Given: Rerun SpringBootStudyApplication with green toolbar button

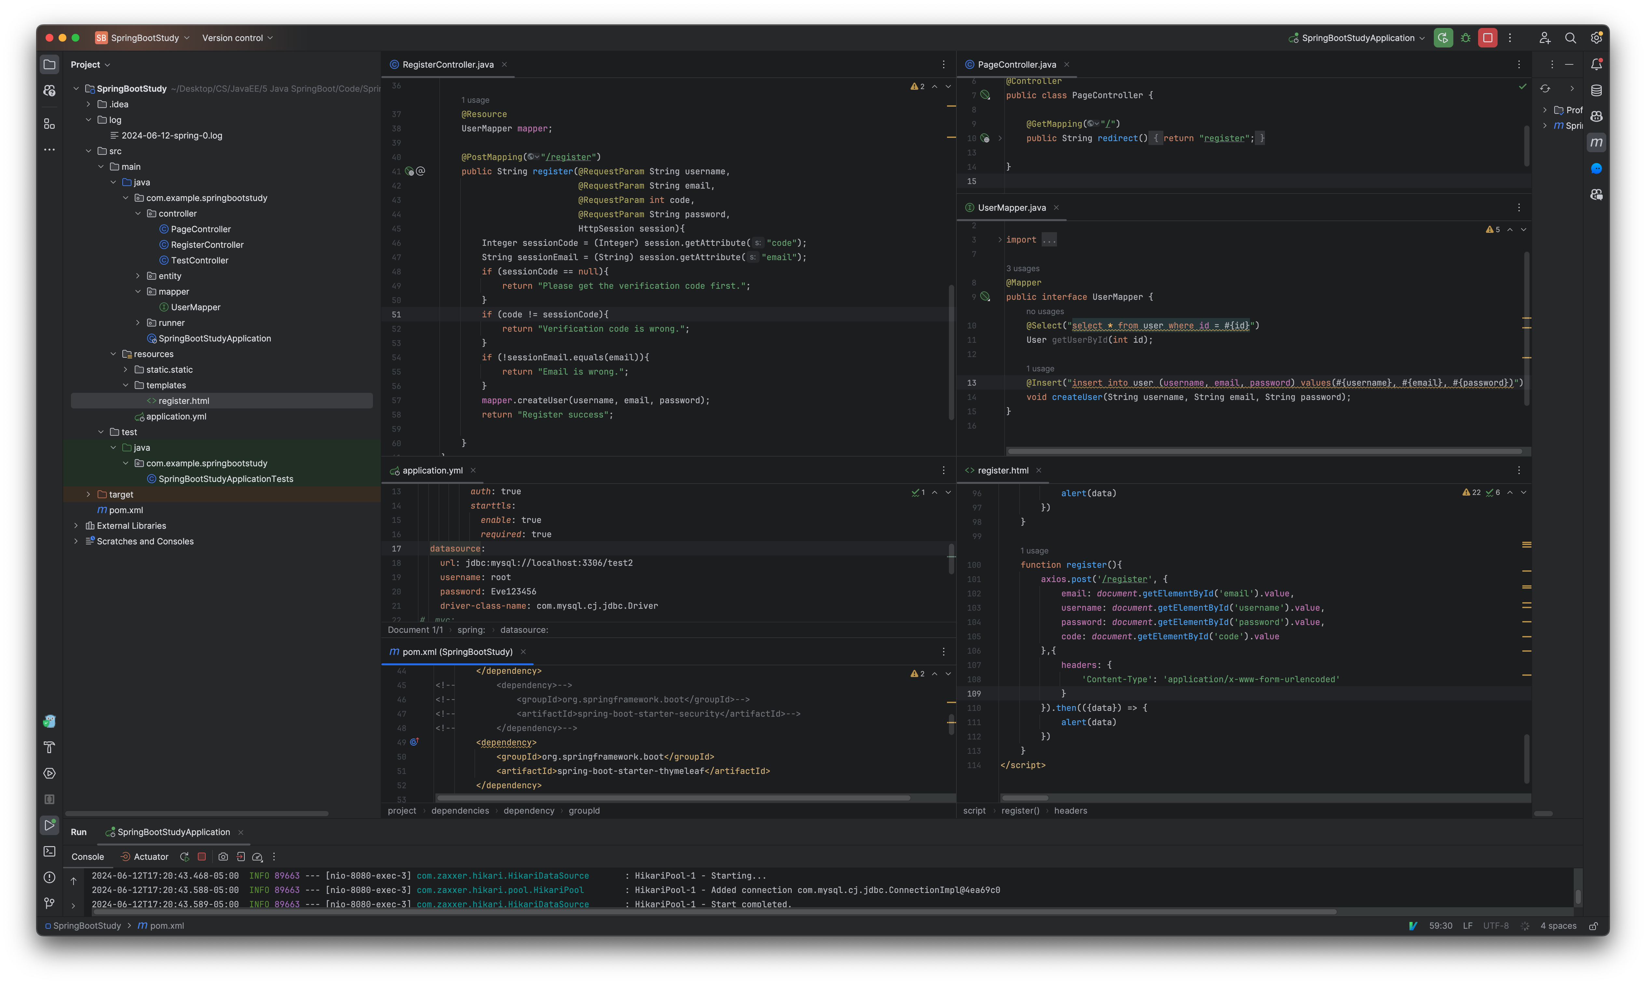Looking at the screenshot, I should click(1443, 38).
